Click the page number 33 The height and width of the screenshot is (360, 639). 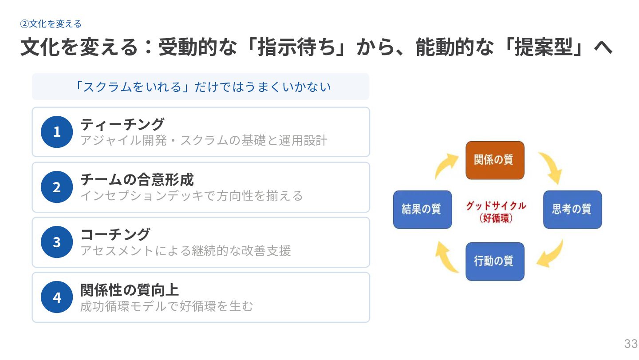coord(631,344)
